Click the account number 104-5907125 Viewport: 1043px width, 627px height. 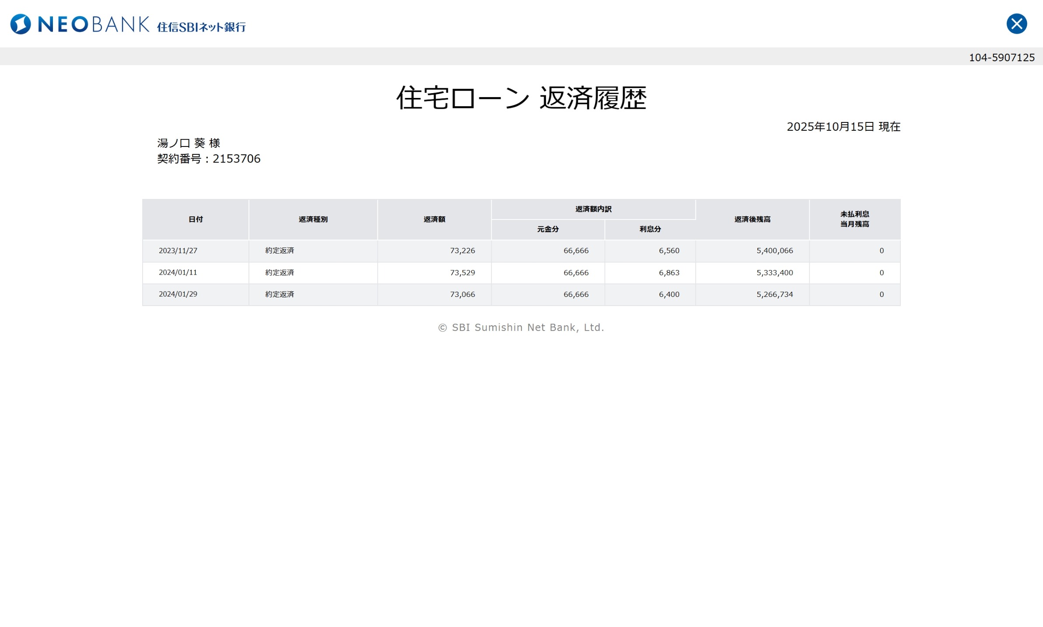(1001, 58)
